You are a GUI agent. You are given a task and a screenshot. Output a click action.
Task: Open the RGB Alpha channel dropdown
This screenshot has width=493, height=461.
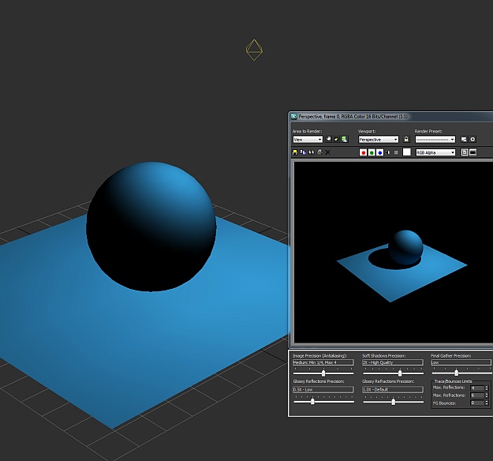click(x=435, y=152)
